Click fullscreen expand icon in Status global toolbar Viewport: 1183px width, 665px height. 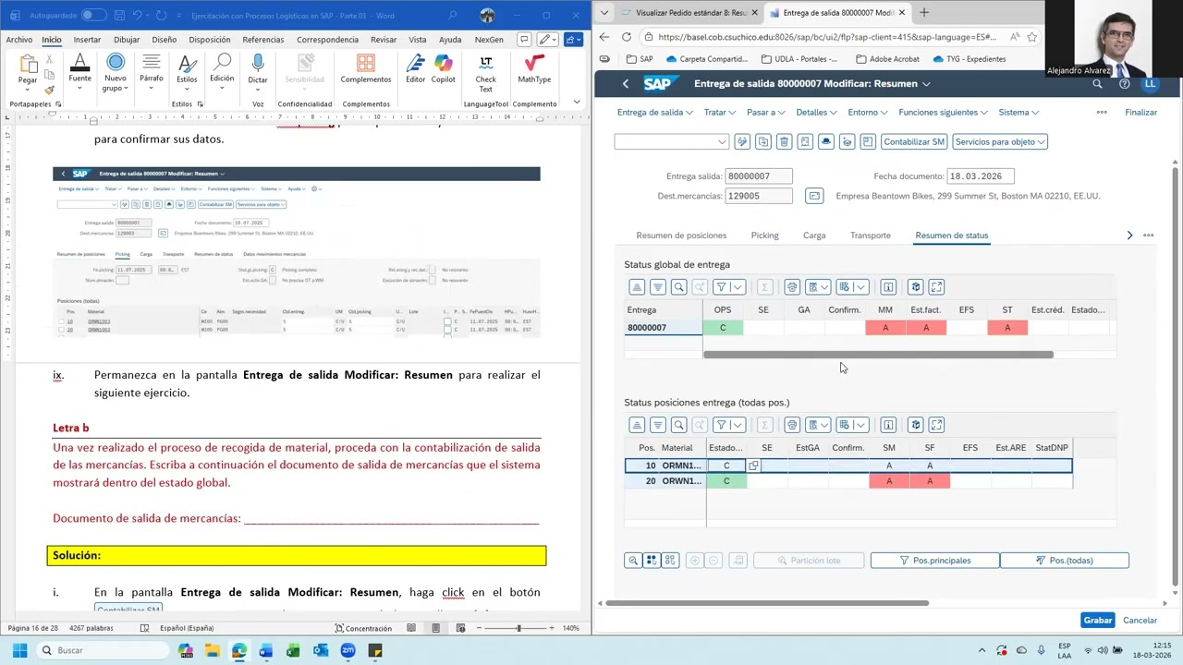[936, 287]
